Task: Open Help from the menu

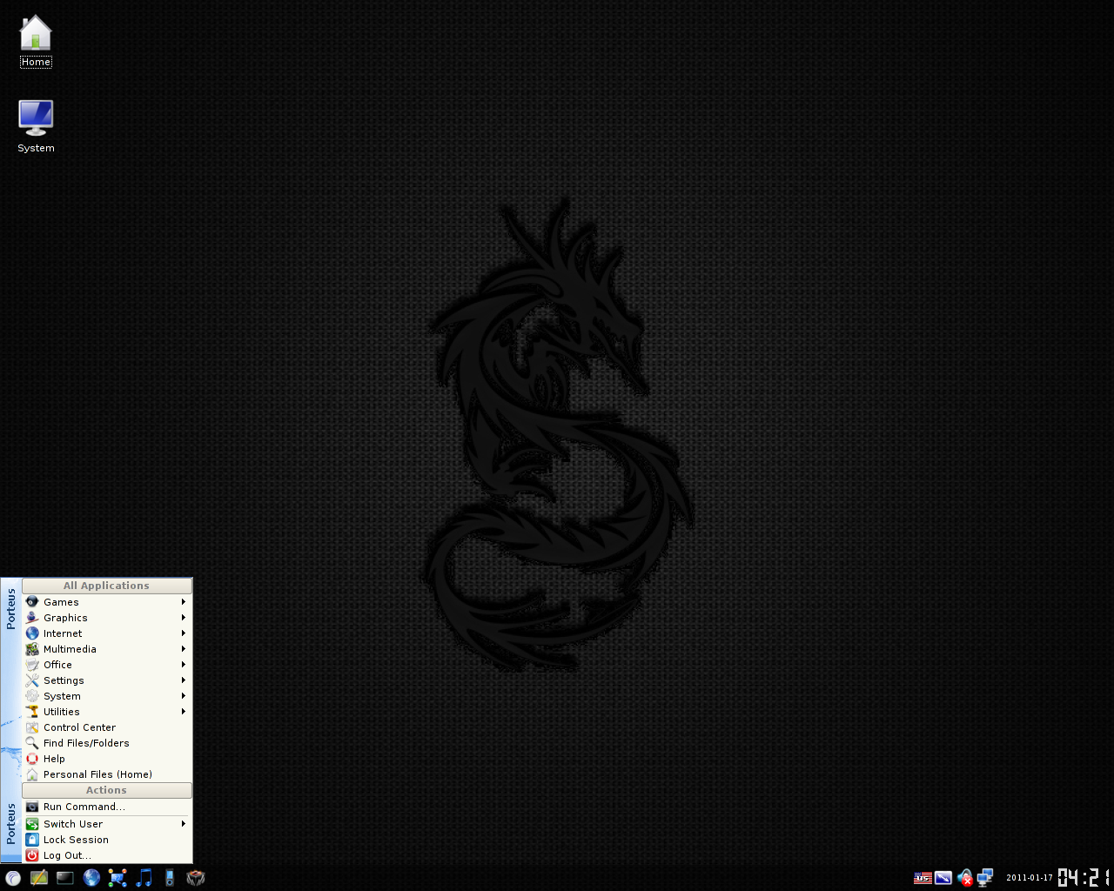Action: [107, 759]
